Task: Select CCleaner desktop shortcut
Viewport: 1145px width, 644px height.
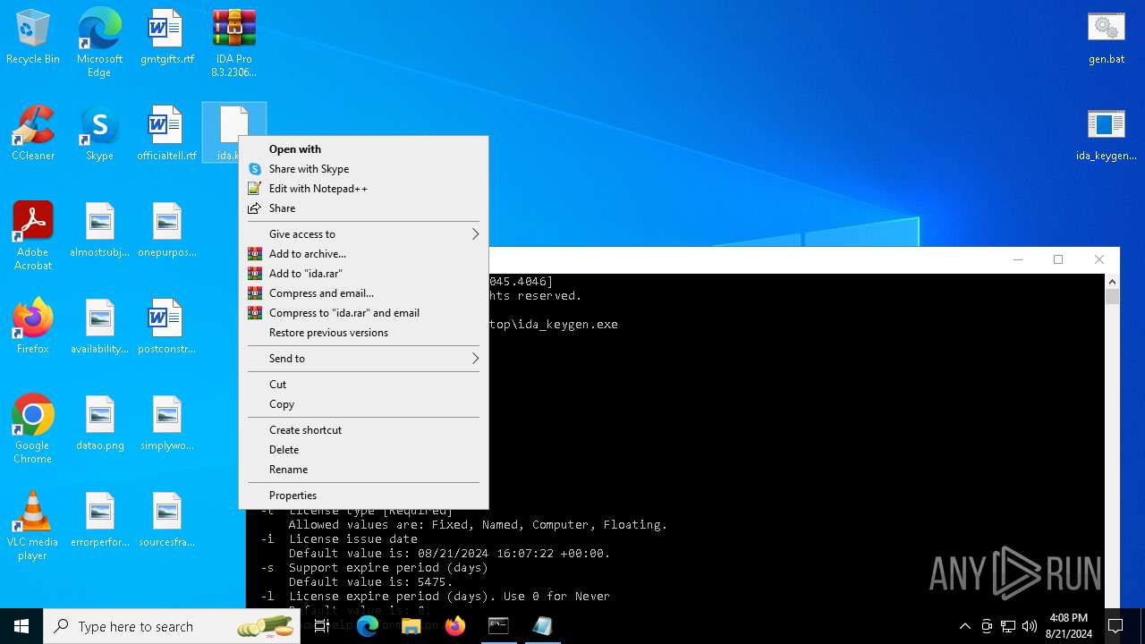Action: coord(33,134)
